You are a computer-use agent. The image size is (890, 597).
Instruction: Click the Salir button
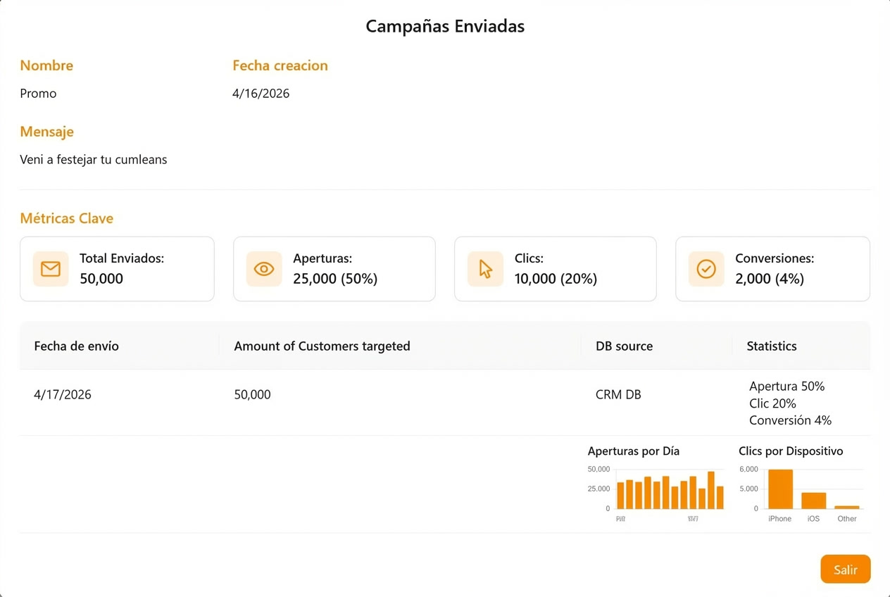click(x=845, y=569)
